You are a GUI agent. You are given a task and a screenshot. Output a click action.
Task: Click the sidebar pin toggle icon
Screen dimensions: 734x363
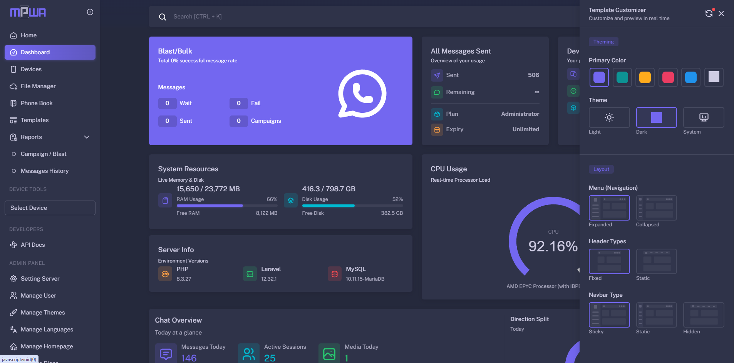click(90, 12)
